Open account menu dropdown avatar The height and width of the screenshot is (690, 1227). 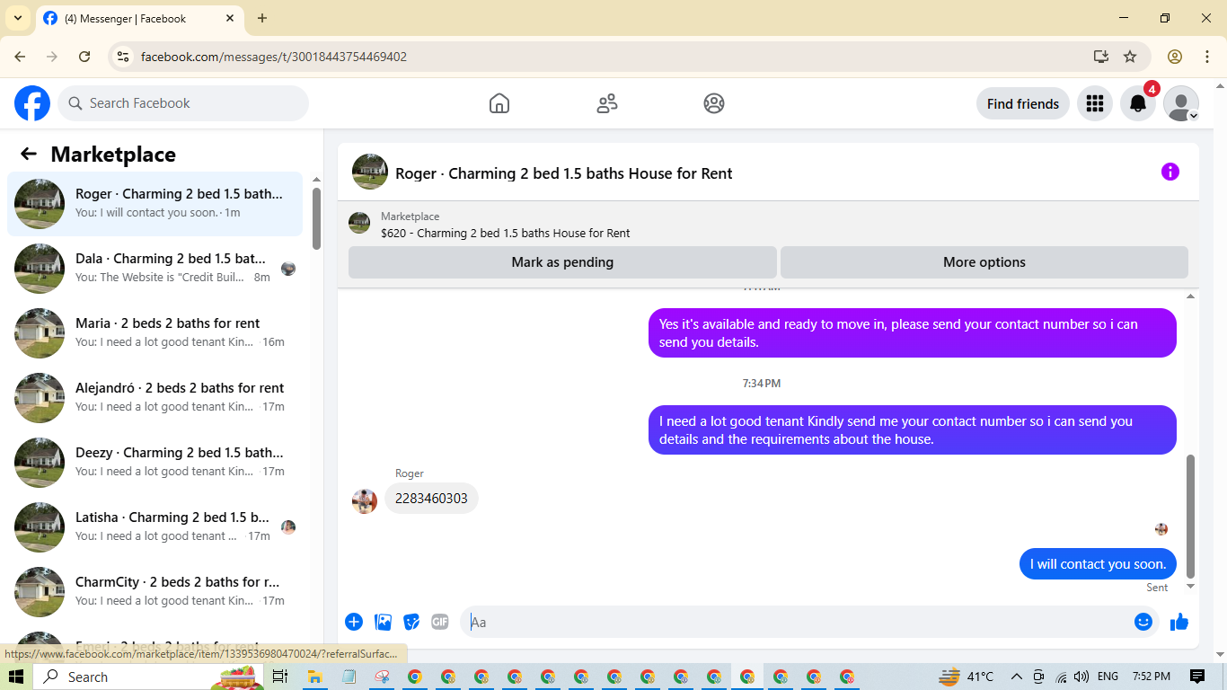click(1181, 103)
